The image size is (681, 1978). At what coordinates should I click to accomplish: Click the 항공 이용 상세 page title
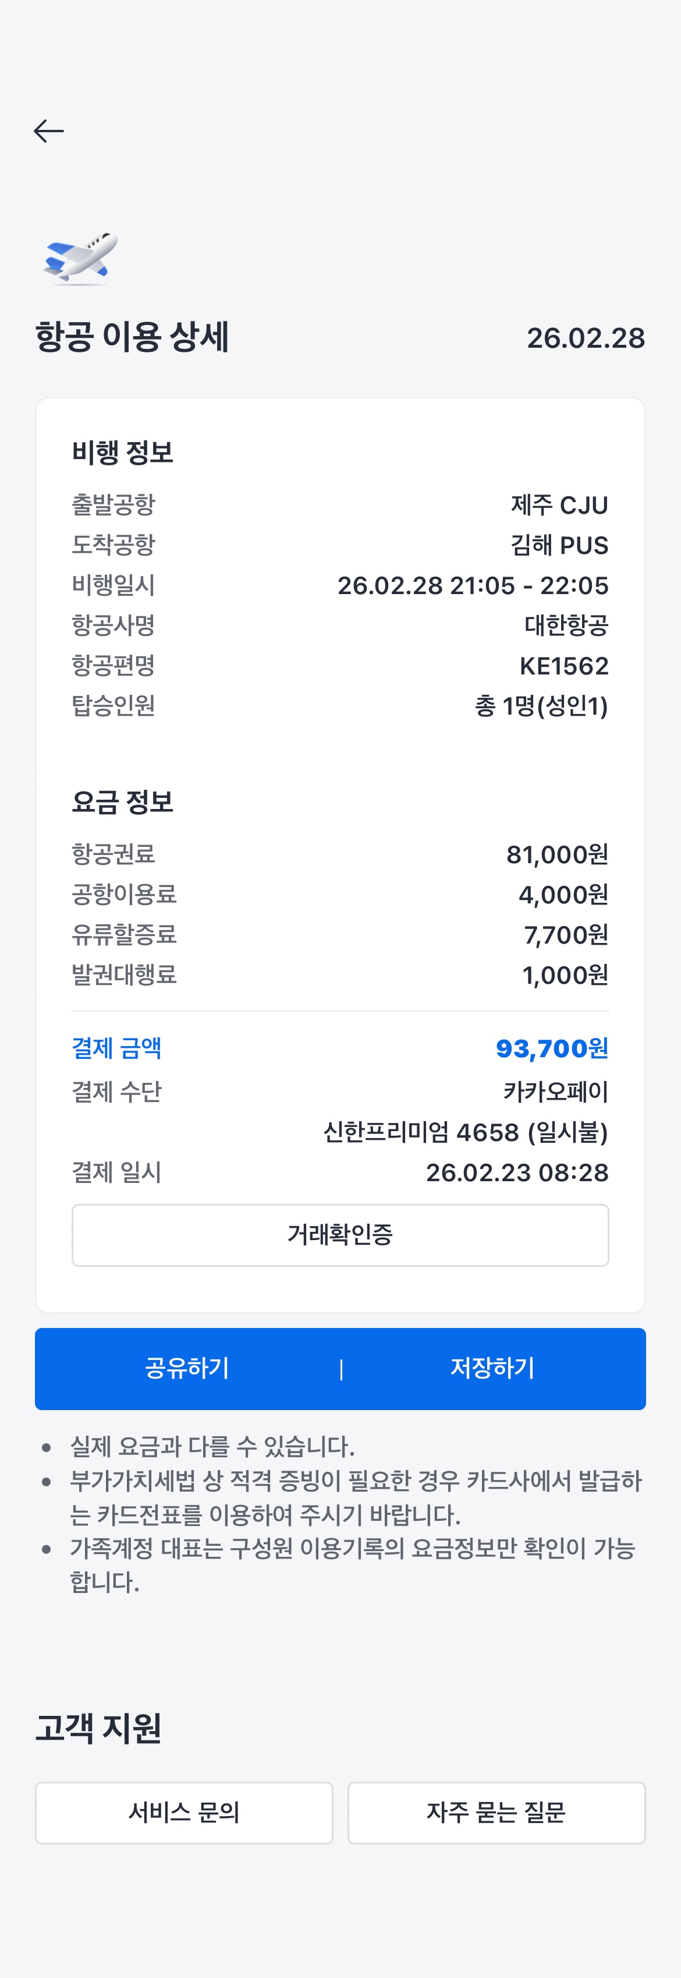point(132,337)
